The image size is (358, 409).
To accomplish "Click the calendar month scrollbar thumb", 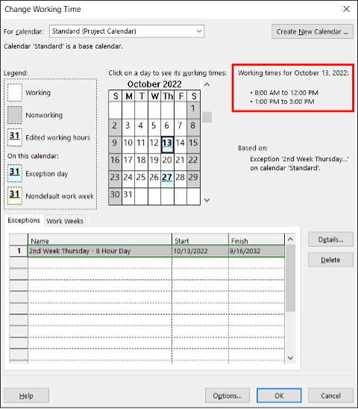I will 207,117.
